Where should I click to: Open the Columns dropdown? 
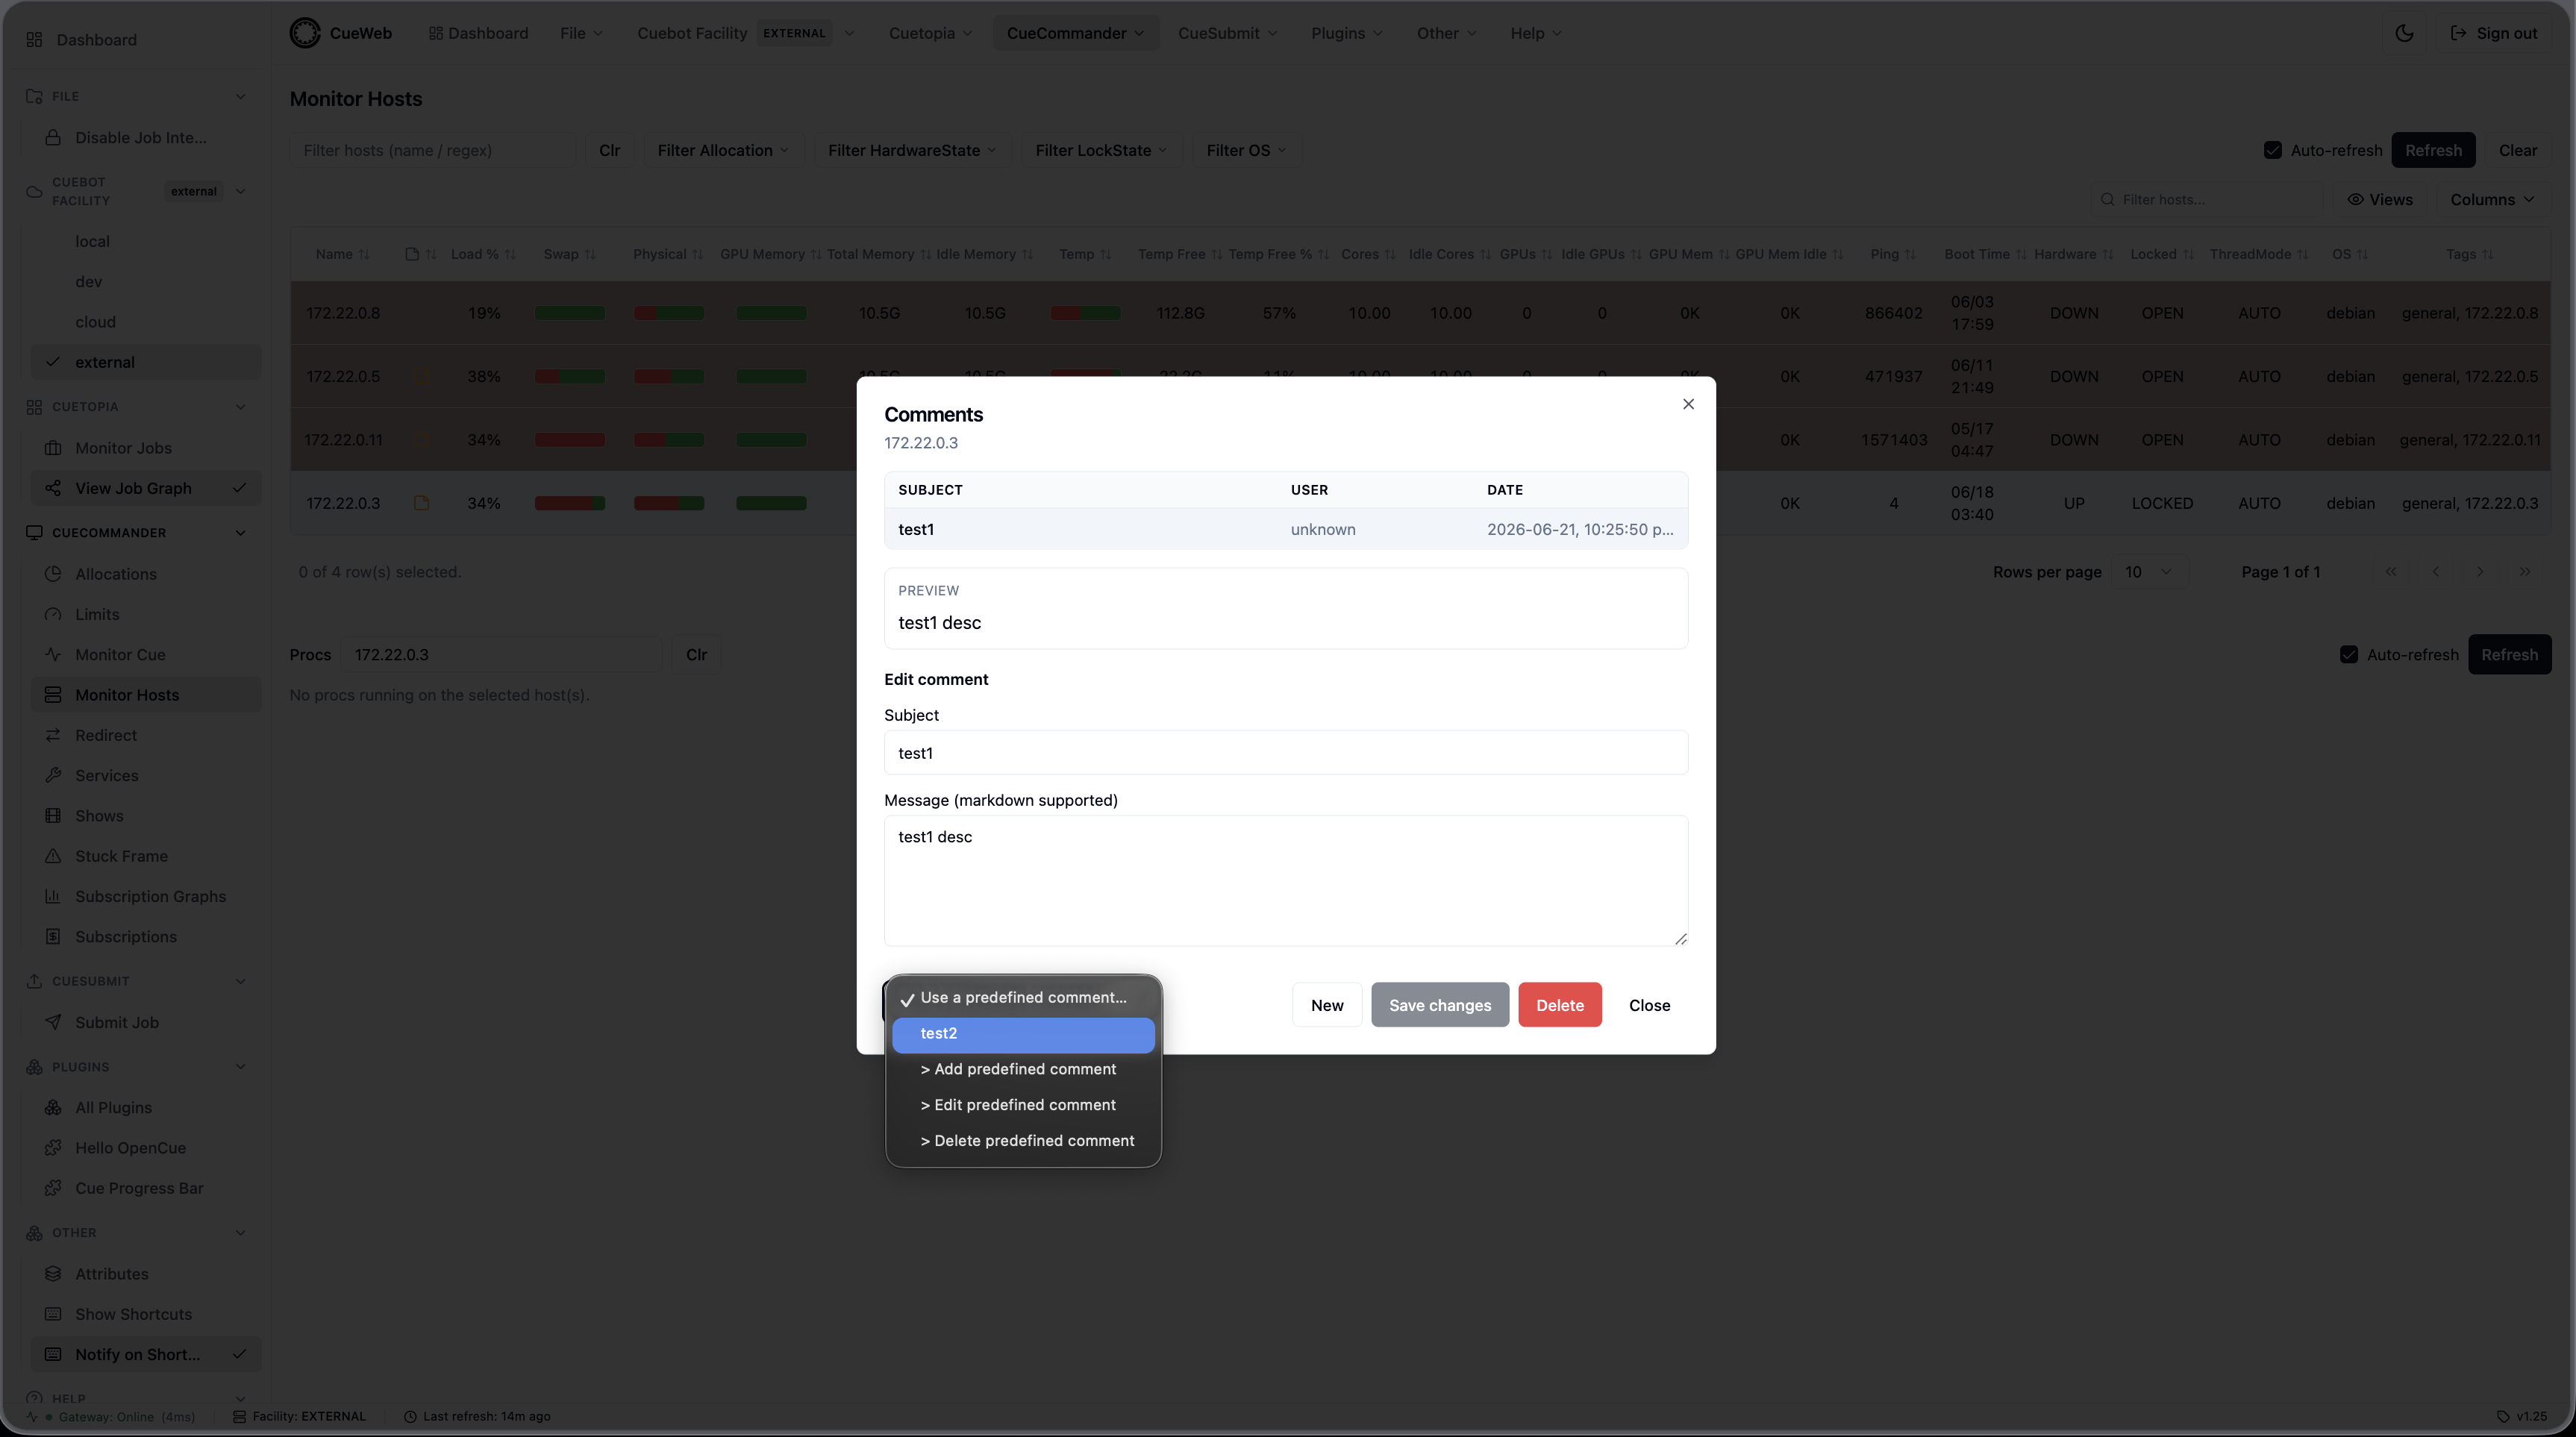click(x=2492, y=199)
